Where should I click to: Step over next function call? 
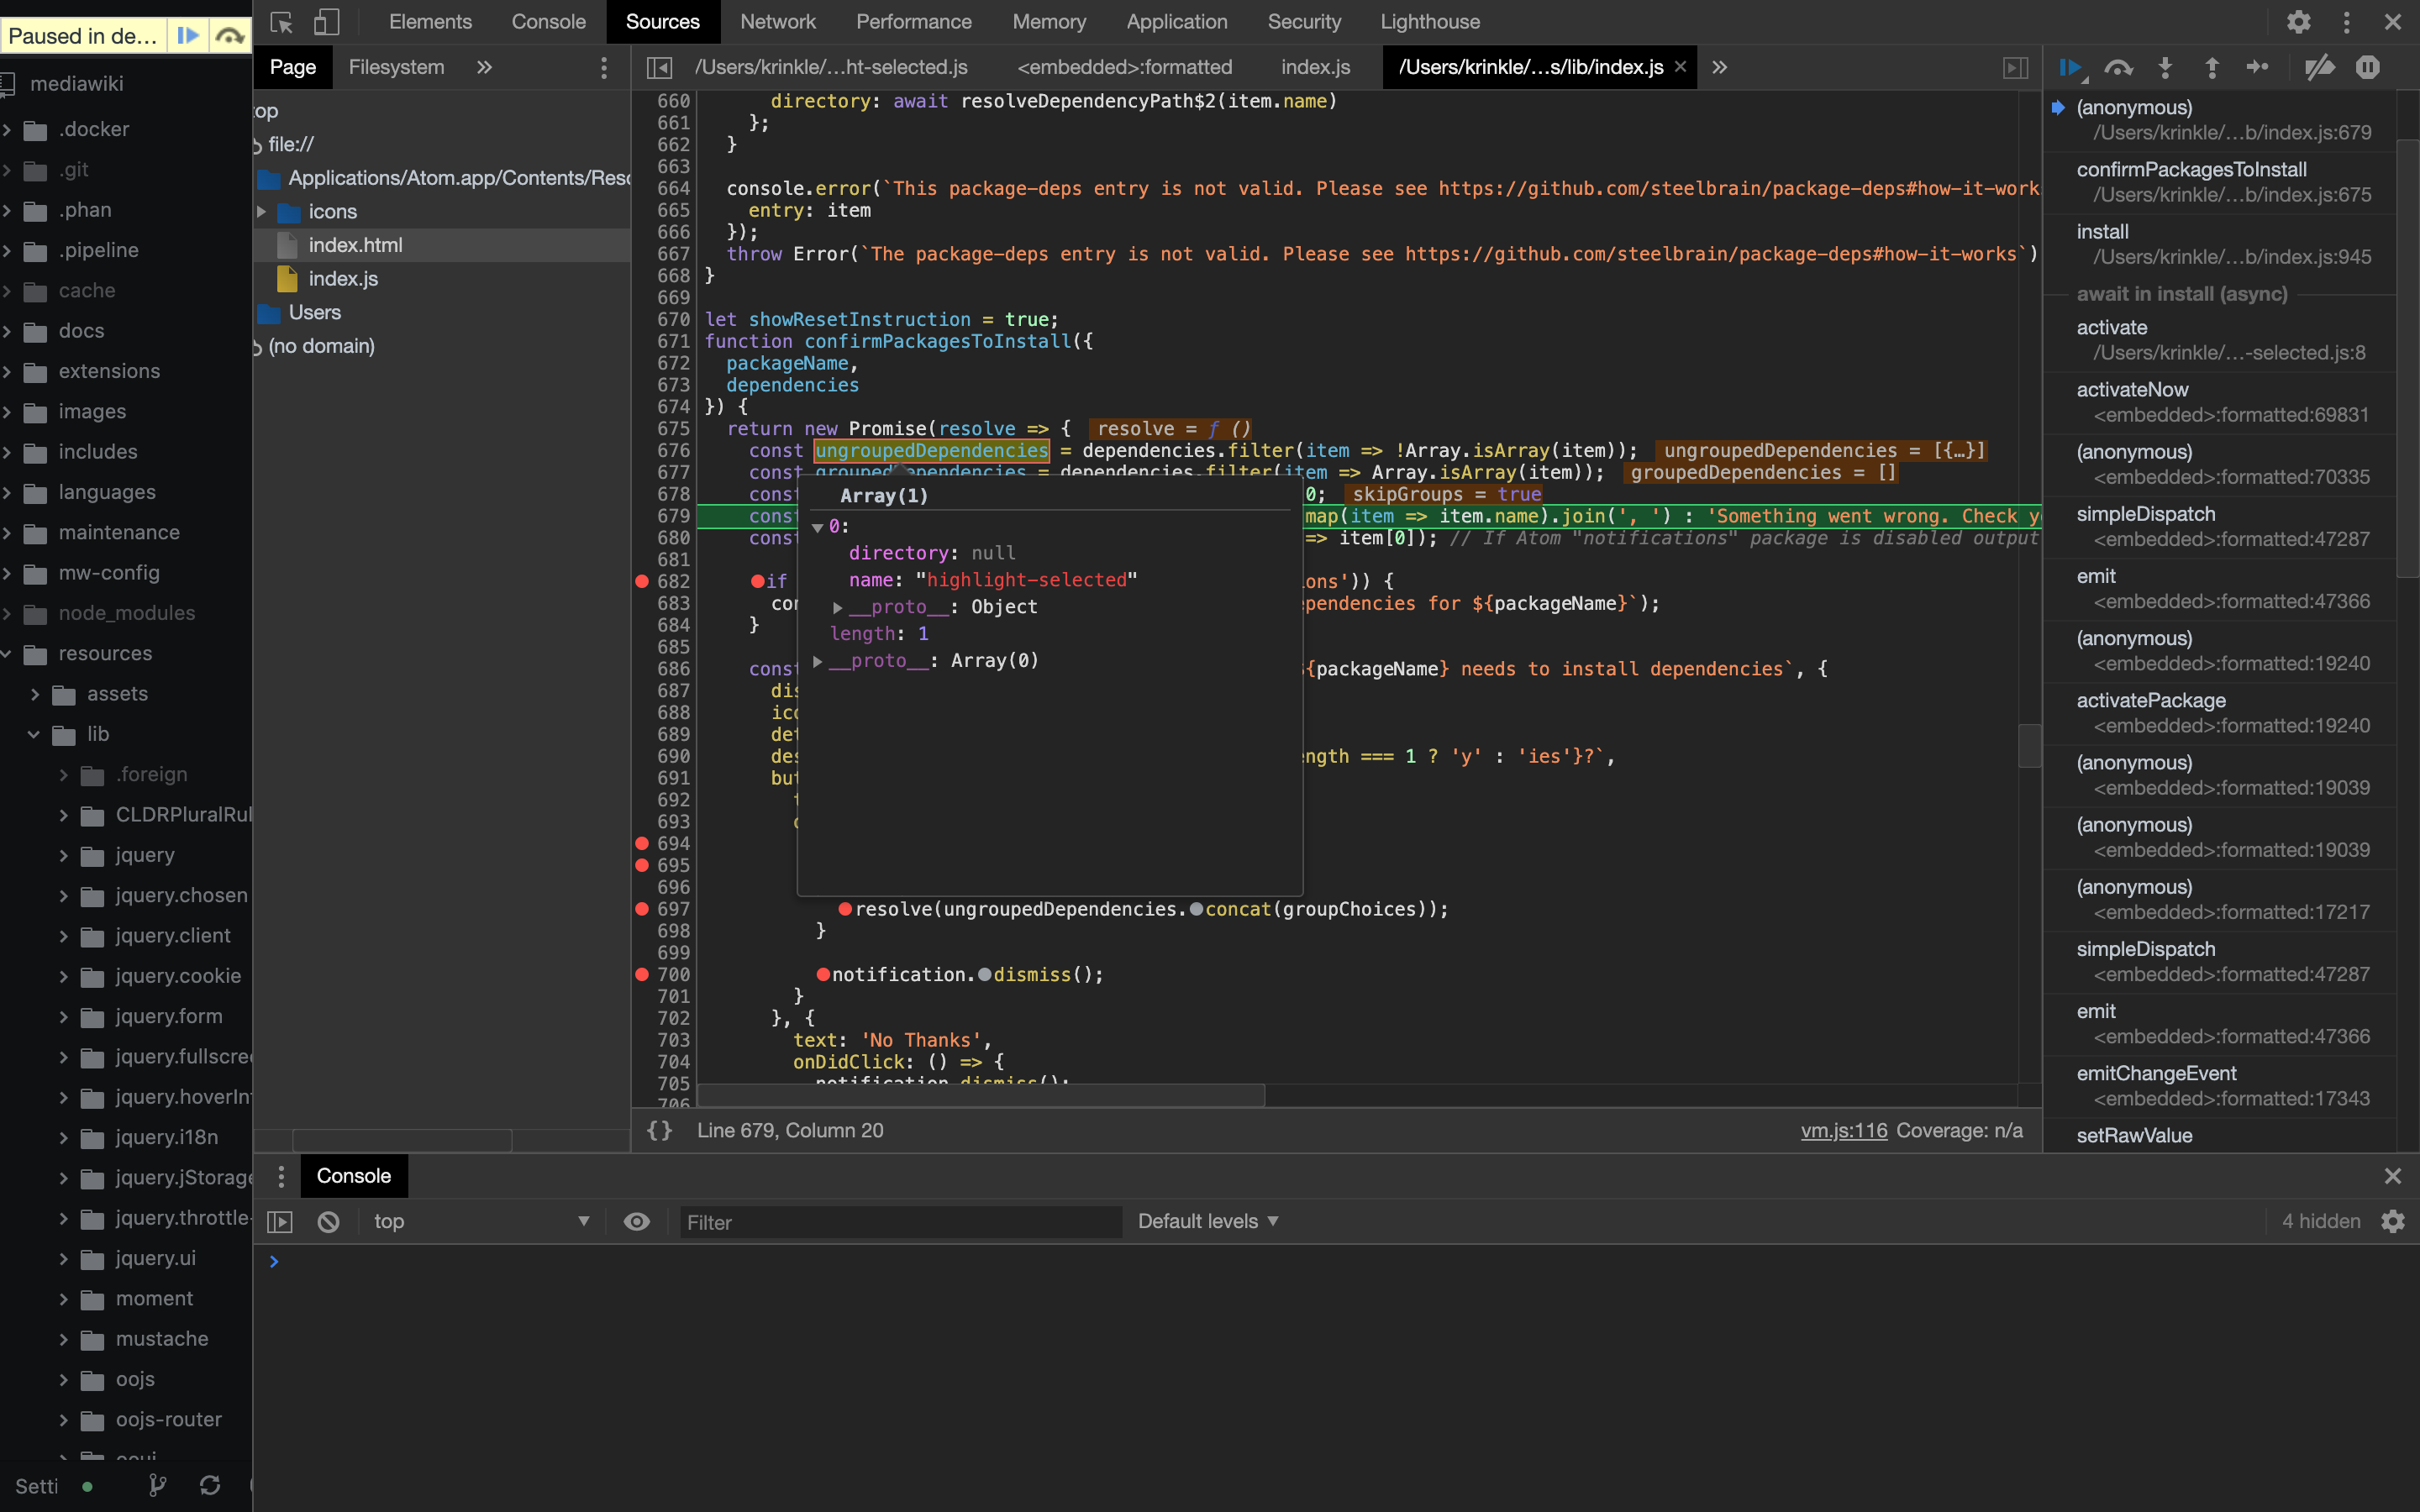[x=2119, y=67]
